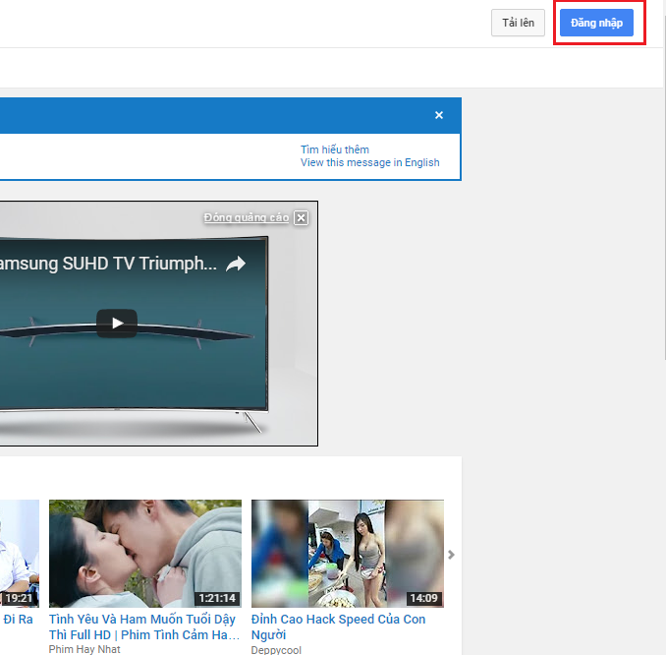Show next videos with right chevron

[451, 555]
